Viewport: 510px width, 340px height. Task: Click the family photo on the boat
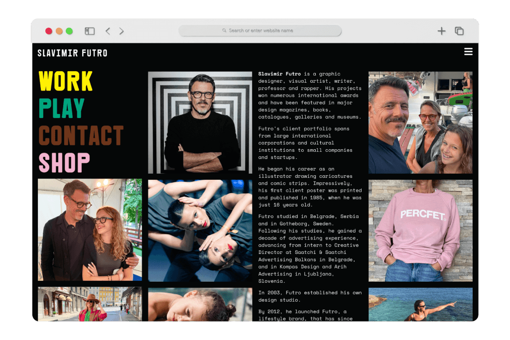click(x=420, y=123)
